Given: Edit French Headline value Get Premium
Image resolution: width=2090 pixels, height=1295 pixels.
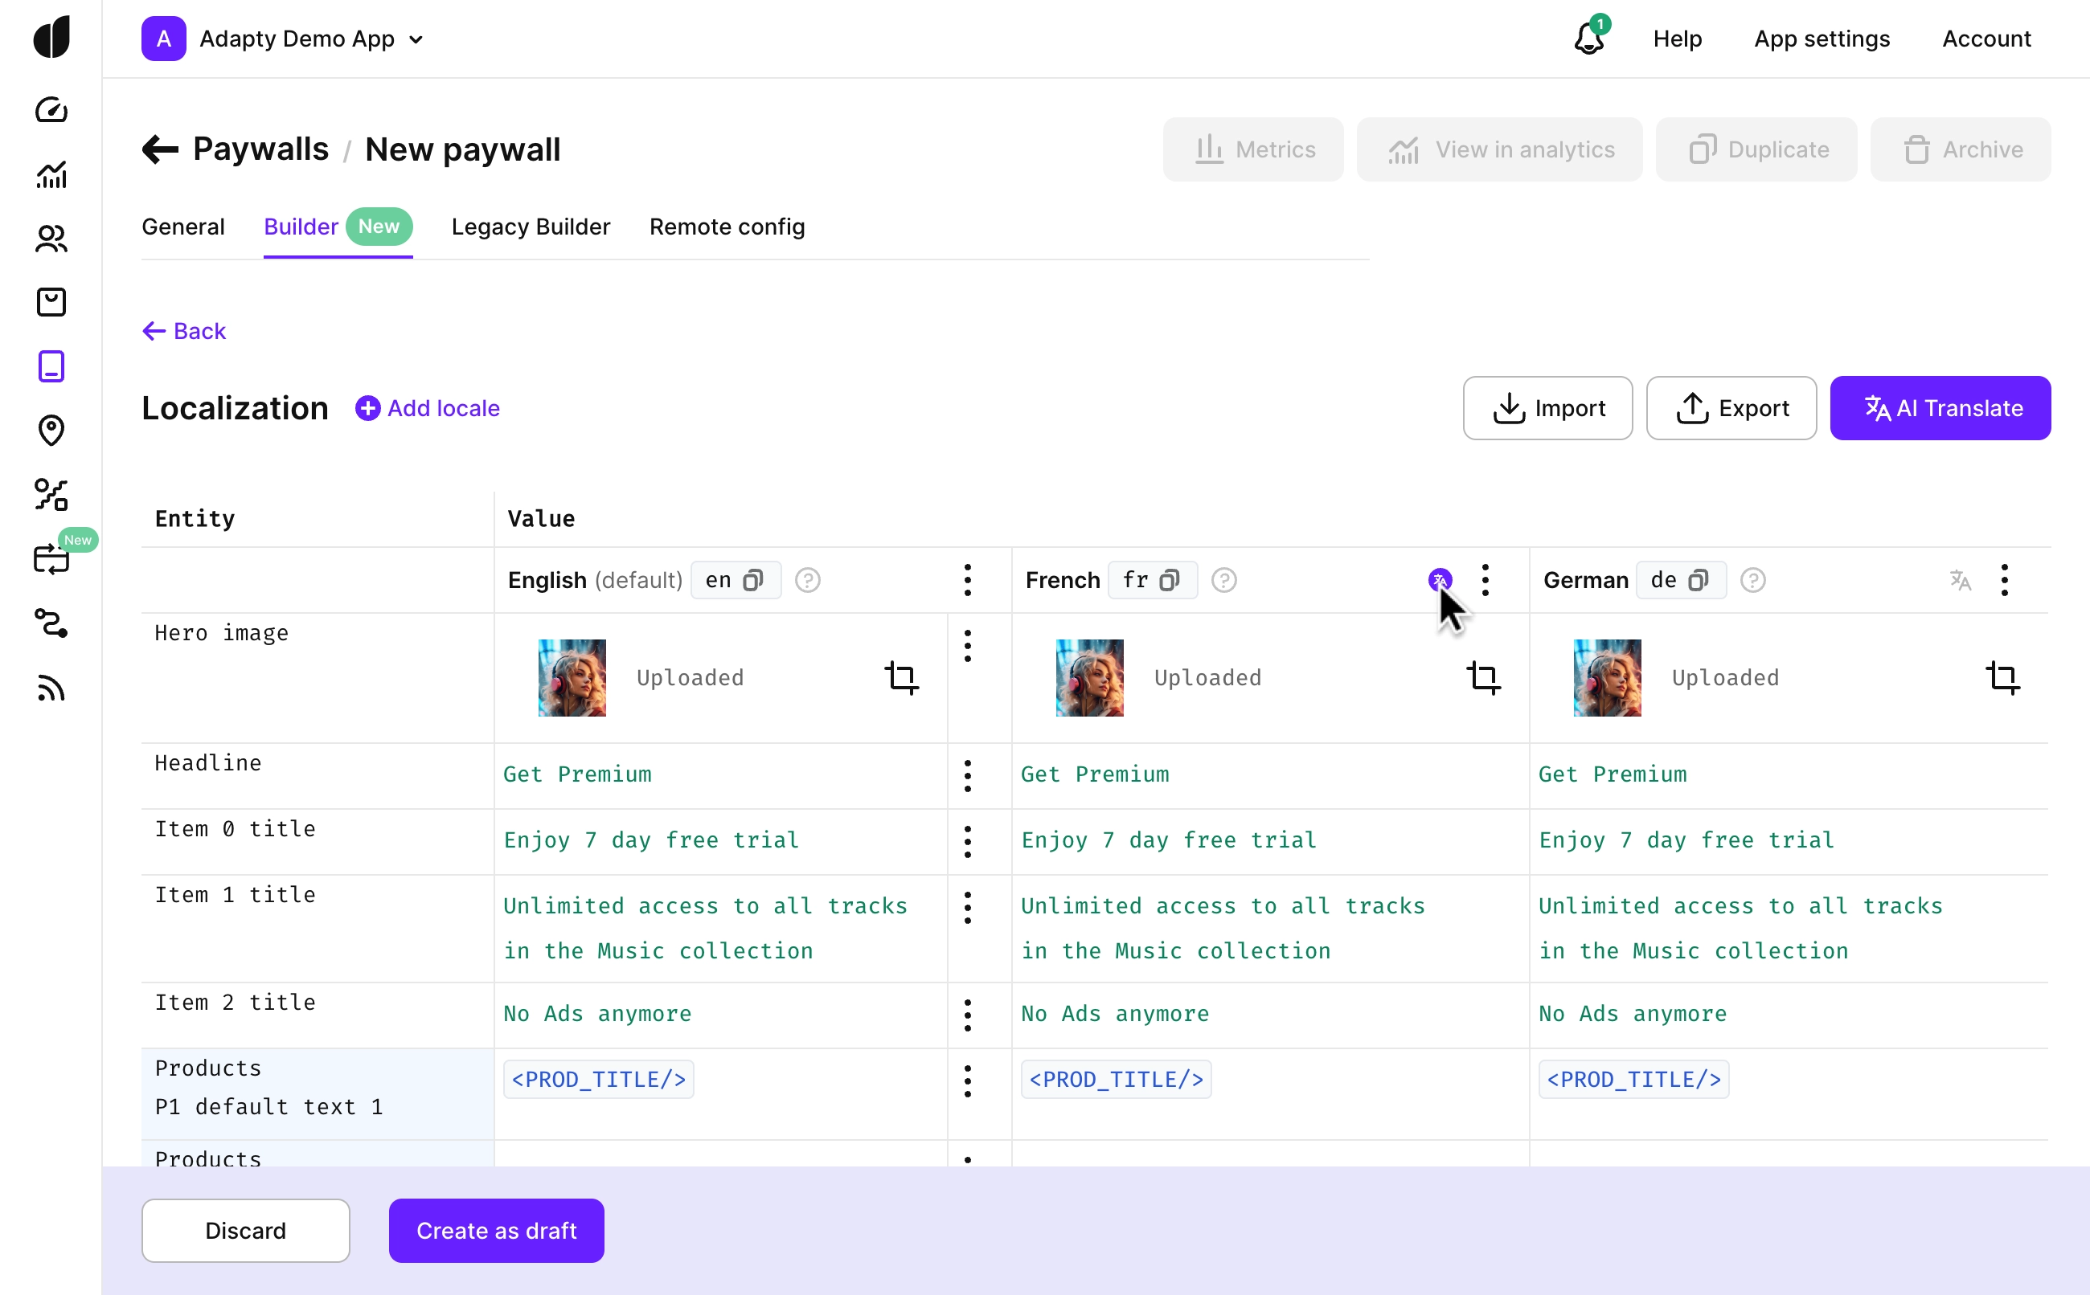Looking at the screenshot, I should (1094, 774).
